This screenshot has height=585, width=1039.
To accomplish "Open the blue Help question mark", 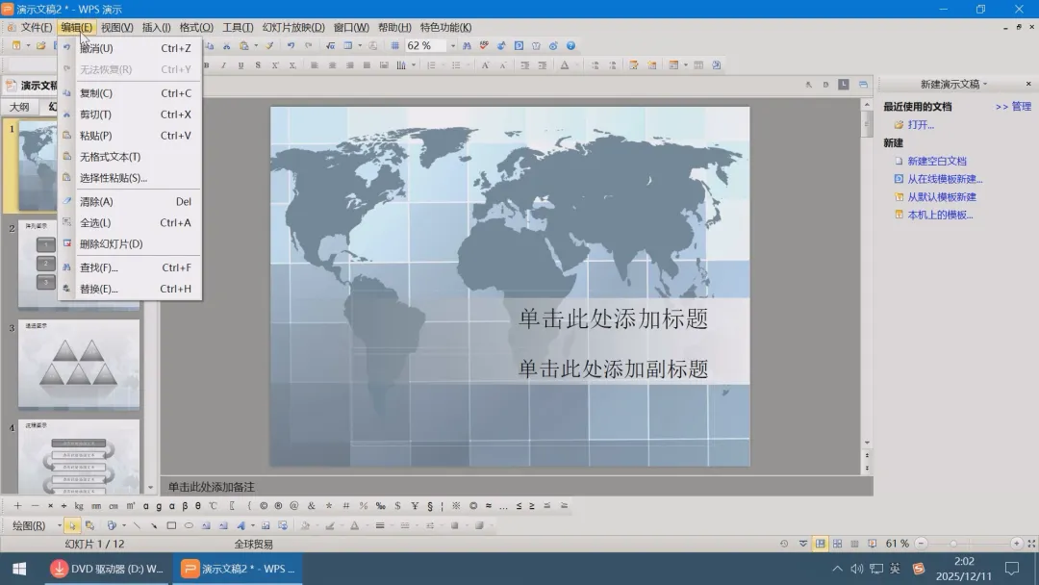I will coord(570,46).
